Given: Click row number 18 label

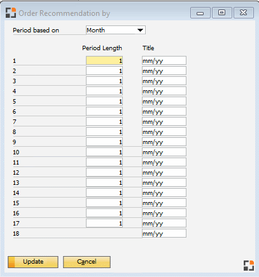Looking at the screenshot, I should click(16, 234).
